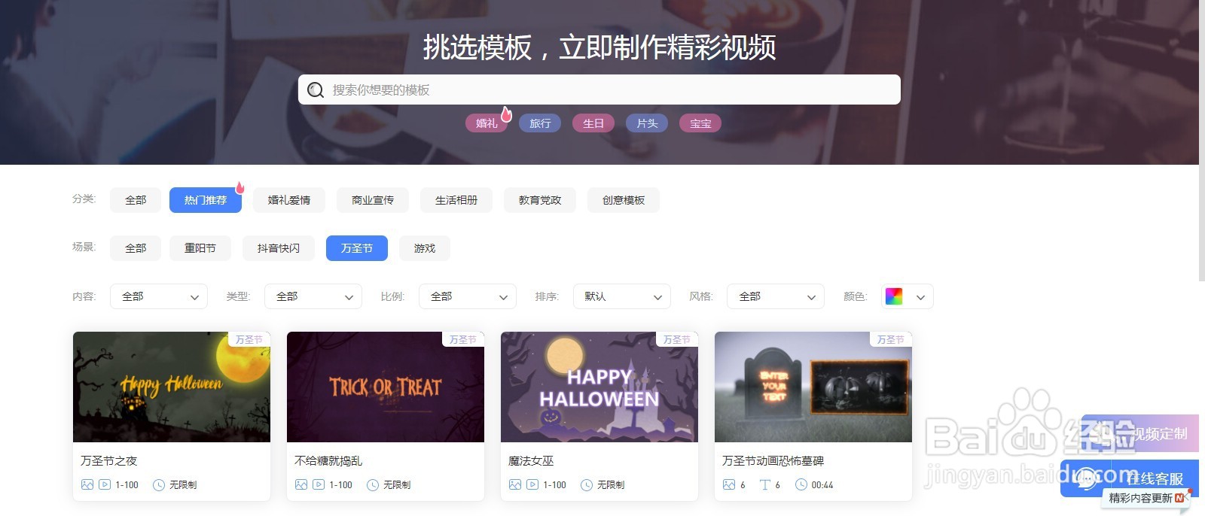1205x516 pixels.
Task: Click the video icon under 不给糖就捣乱
Action: [319, 484]
